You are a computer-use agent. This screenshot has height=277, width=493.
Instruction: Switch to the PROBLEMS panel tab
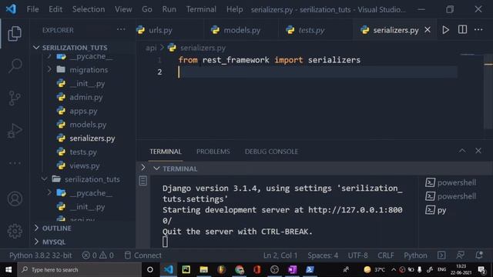[x=213, y=152]
